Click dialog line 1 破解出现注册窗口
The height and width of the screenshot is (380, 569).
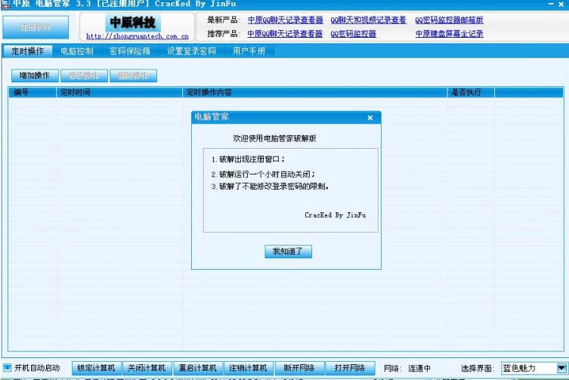[x=248, y=159]
